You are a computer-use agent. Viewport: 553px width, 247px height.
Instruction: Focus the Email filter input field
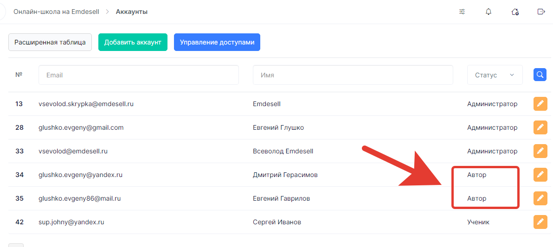[x=139, y=75]
